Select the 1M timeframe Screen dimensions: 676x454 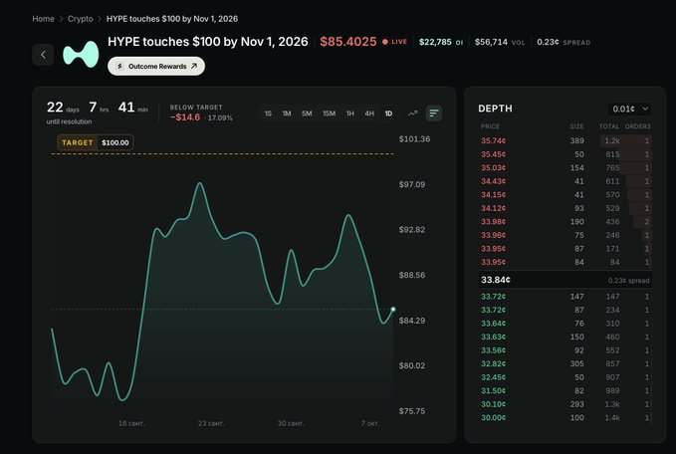(287, 113)
